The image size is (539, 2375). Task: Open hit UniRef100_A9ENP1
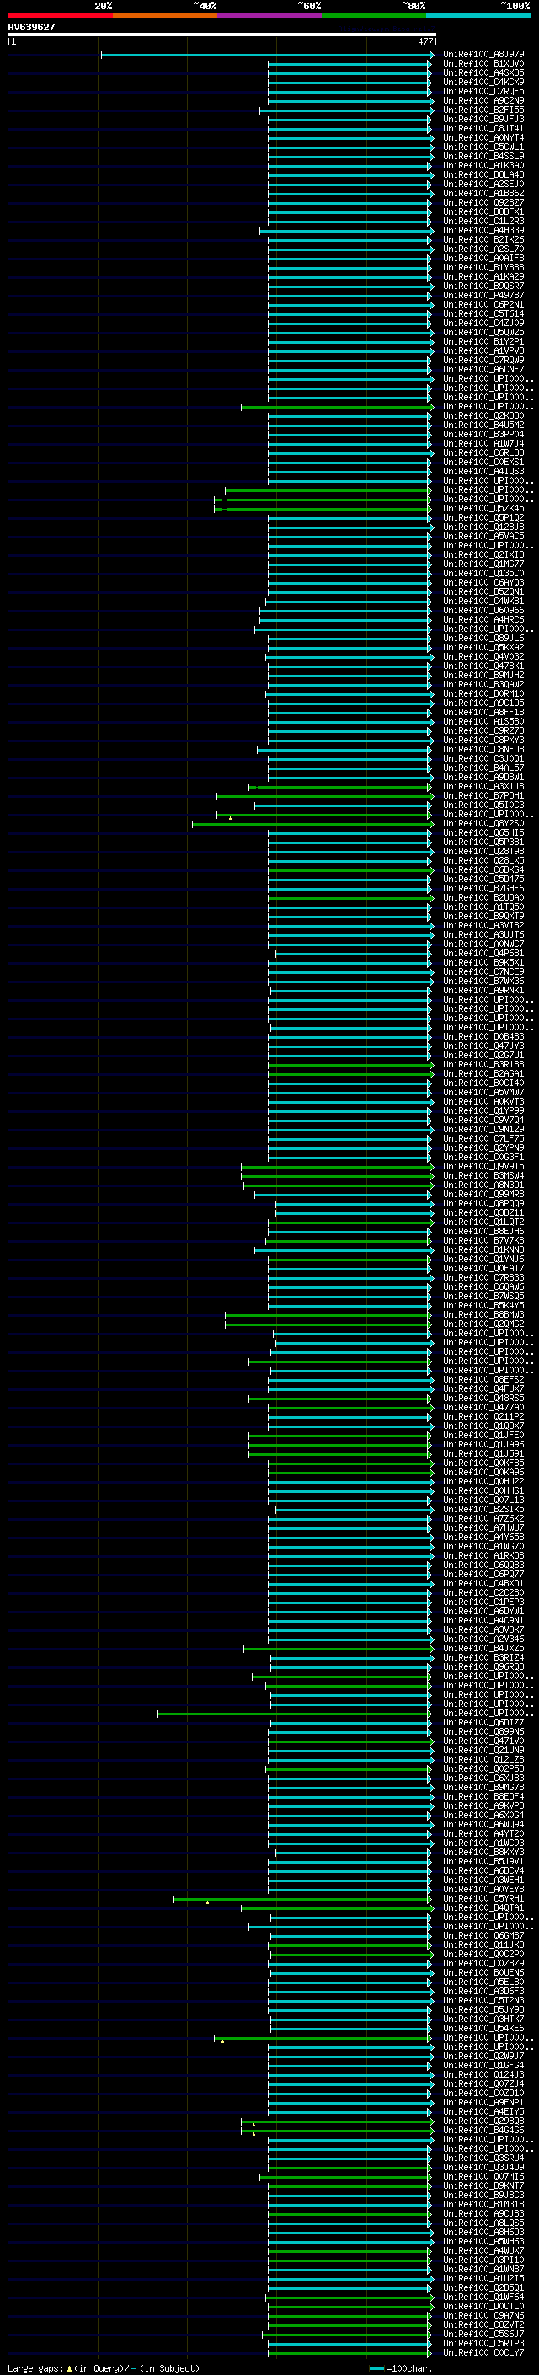coord(483,2102)
